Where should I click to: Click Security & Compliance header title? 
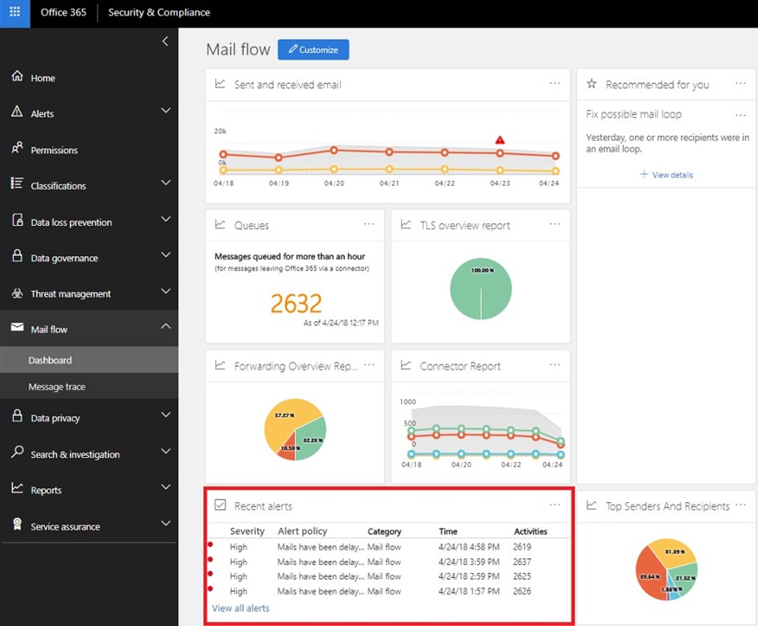click(x=159, y=12)
